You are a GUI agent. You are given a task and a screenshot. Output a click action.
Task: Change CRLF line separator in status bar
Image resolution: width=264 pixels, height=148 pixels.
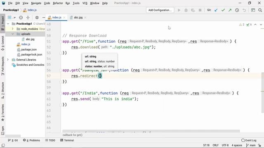point(216,145)
